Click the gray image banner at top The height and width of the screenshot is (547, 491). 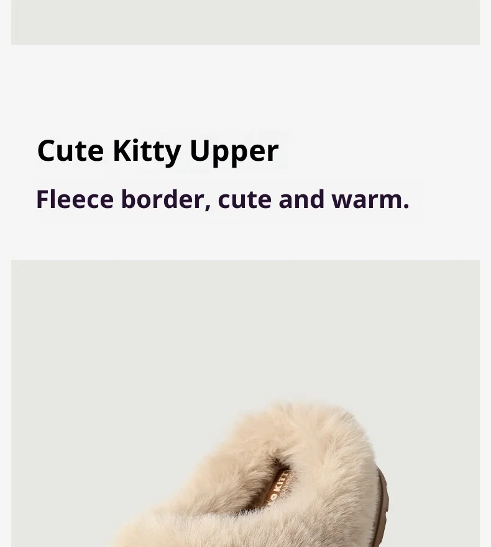point(245,22)
